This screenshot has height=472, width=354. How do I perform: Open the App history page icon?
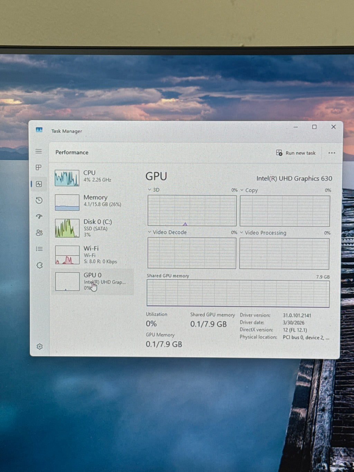coord(39,200)
